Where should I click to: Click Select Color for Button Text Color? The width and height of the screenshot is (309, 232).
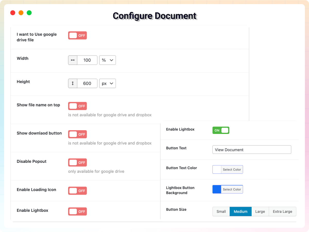232,169
